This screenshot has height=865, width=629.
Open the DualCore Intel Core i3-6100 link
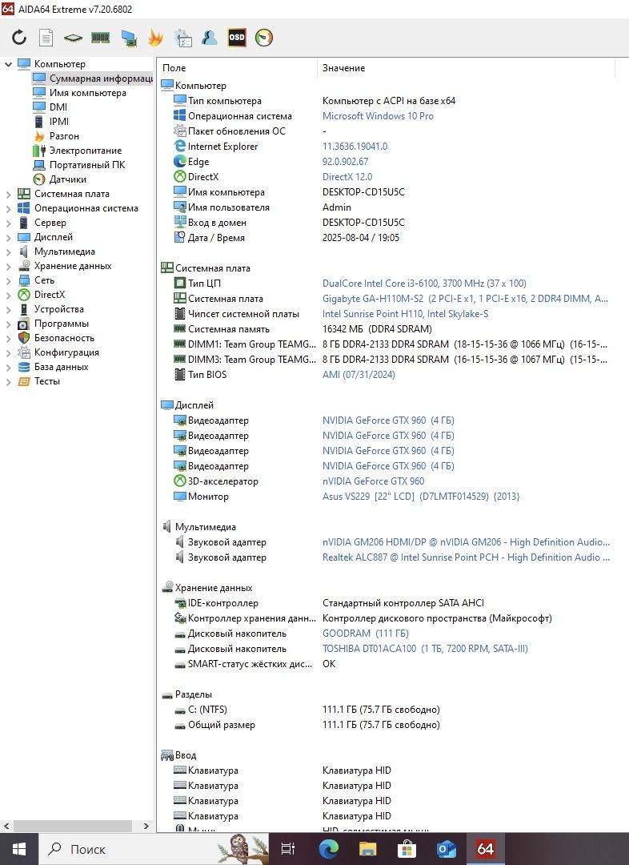[x=424, y=283]
